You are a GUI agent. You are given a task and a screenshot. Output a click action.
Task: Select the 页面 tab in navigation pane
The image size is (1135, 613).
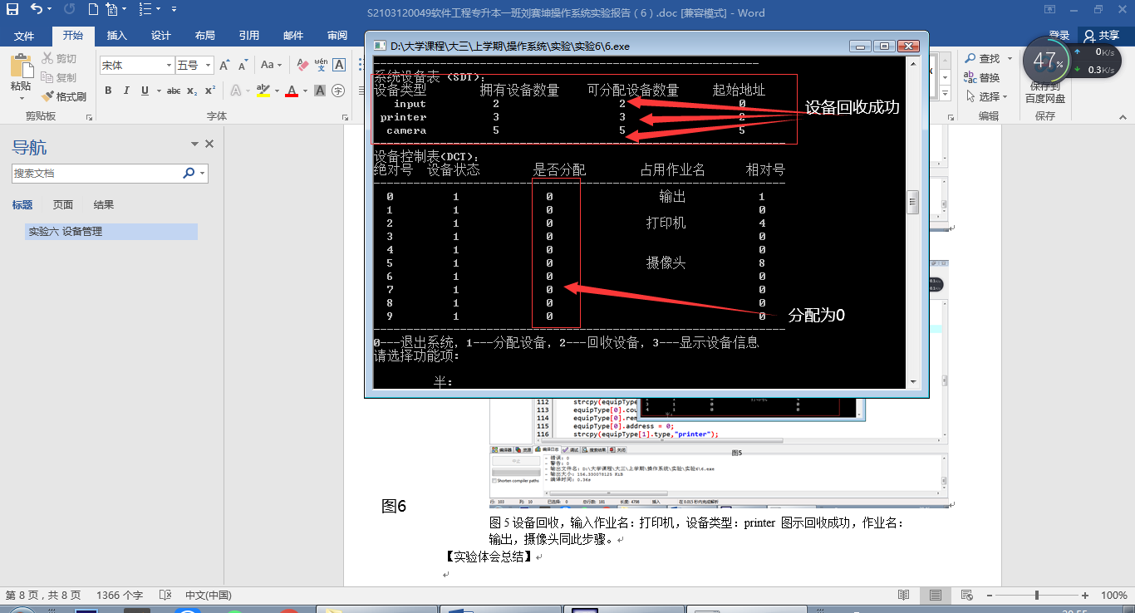(x=63, y=204)
